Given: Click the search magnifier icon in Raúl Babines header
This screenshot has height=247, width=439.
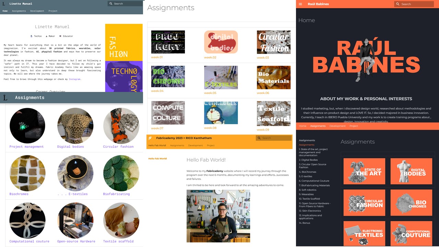Looking at the screenshot, I should point(398,4).
